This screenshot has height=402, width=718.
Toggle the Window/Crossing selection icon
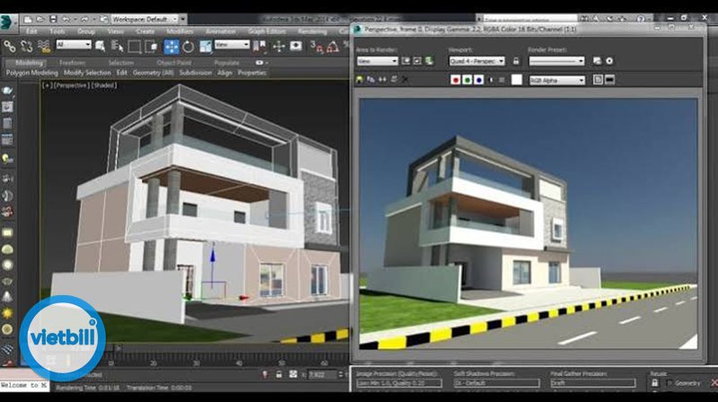coord(151,47)
